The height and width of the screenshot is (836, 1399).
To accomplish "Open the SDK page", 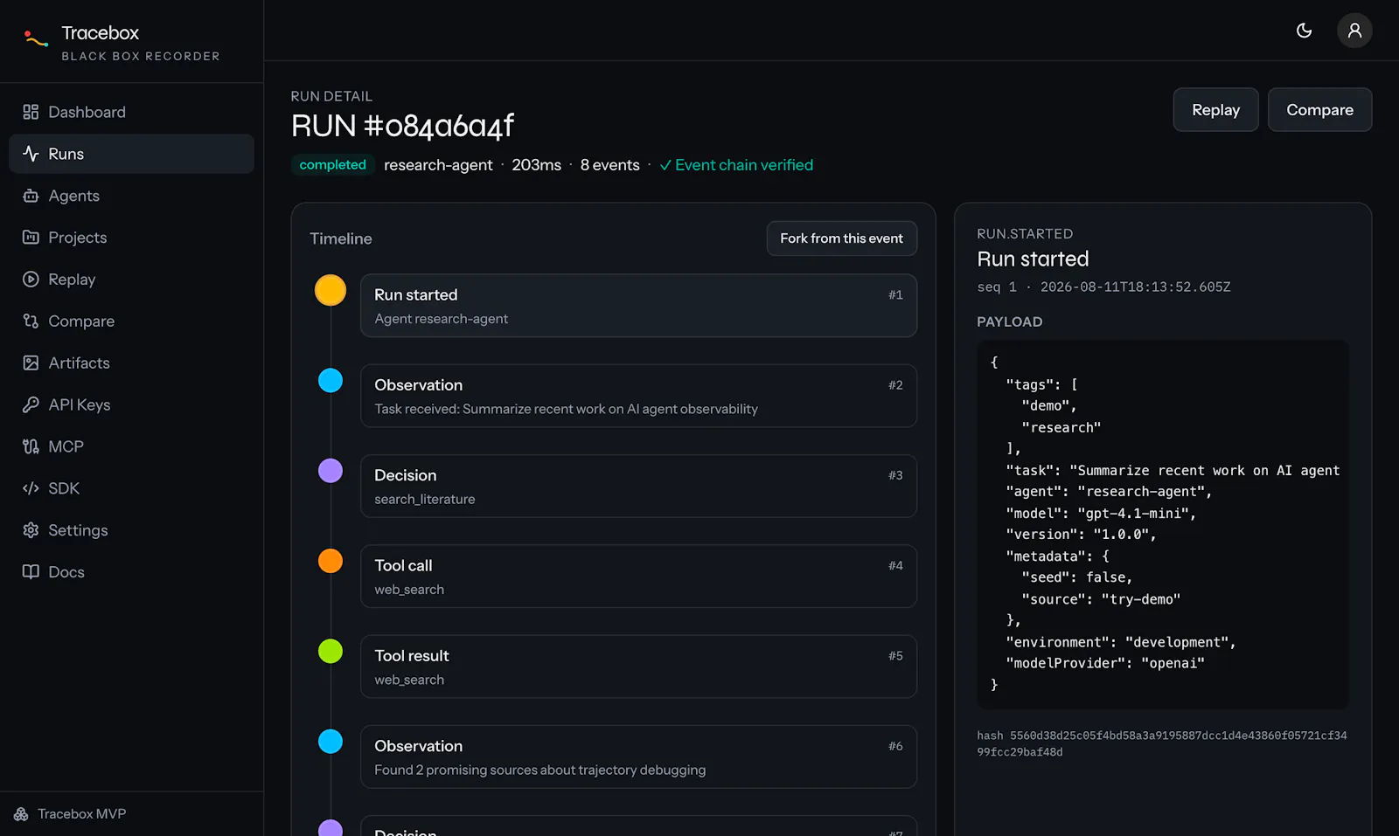I will pos(131,488).
